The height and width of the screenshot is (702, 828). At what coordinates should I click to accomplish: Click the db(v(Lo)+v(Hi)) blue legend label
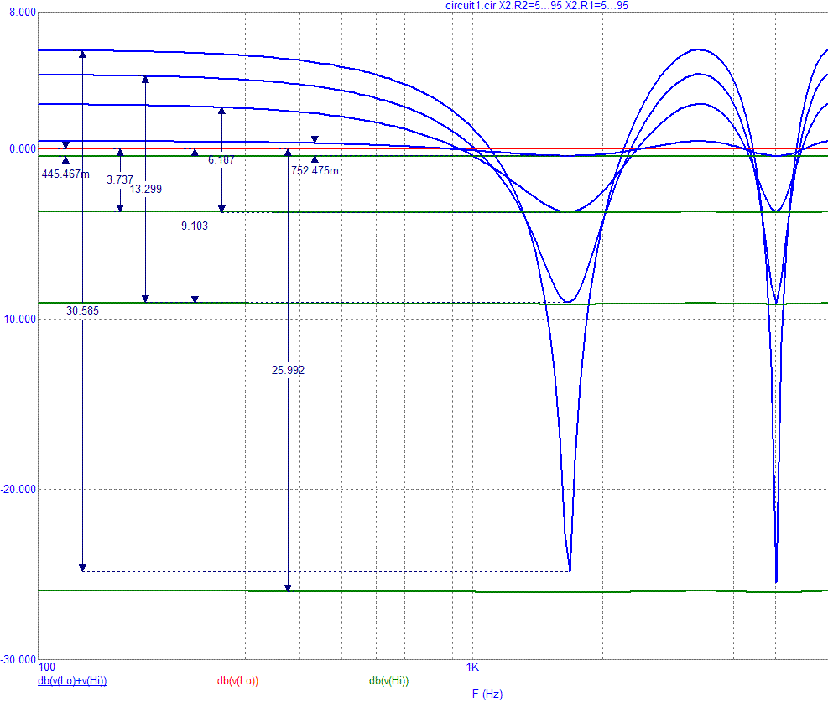pos(72,681)
